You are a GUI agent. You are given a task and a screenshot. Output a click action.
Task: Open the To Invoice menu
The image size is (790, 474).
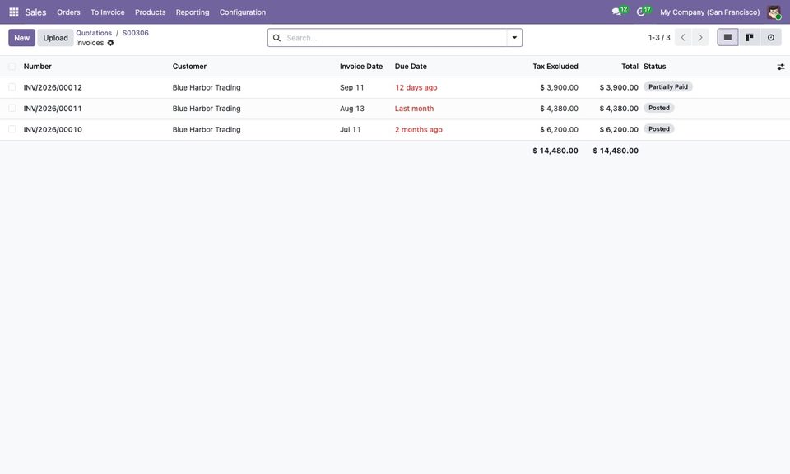pos(107,12)
